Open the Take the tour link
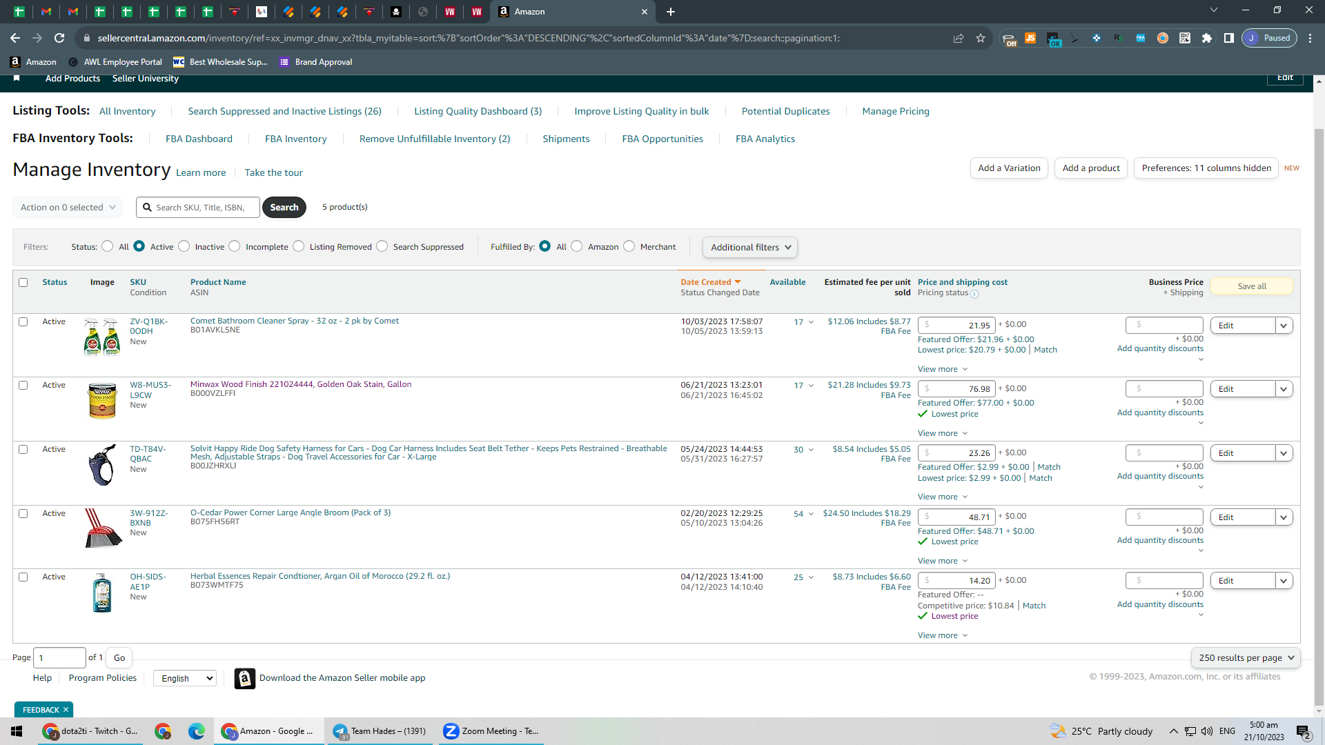1325x745 pixels. 273,172
